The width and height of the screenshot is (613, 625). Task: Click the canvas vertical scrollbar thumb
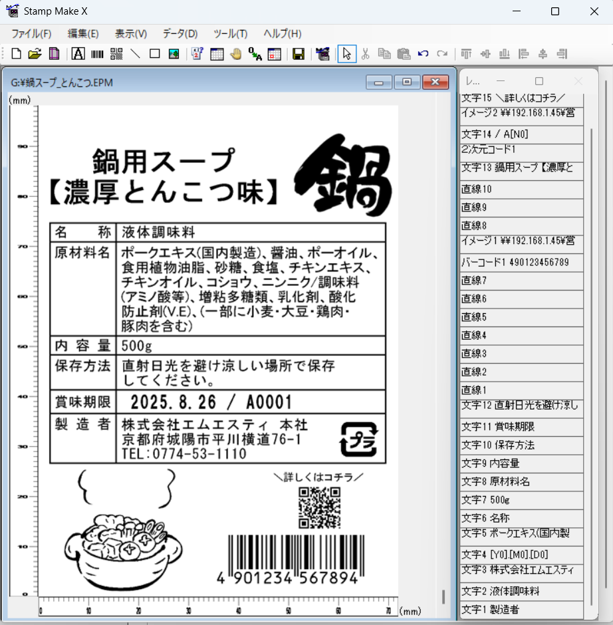click(x=443, y=596)
